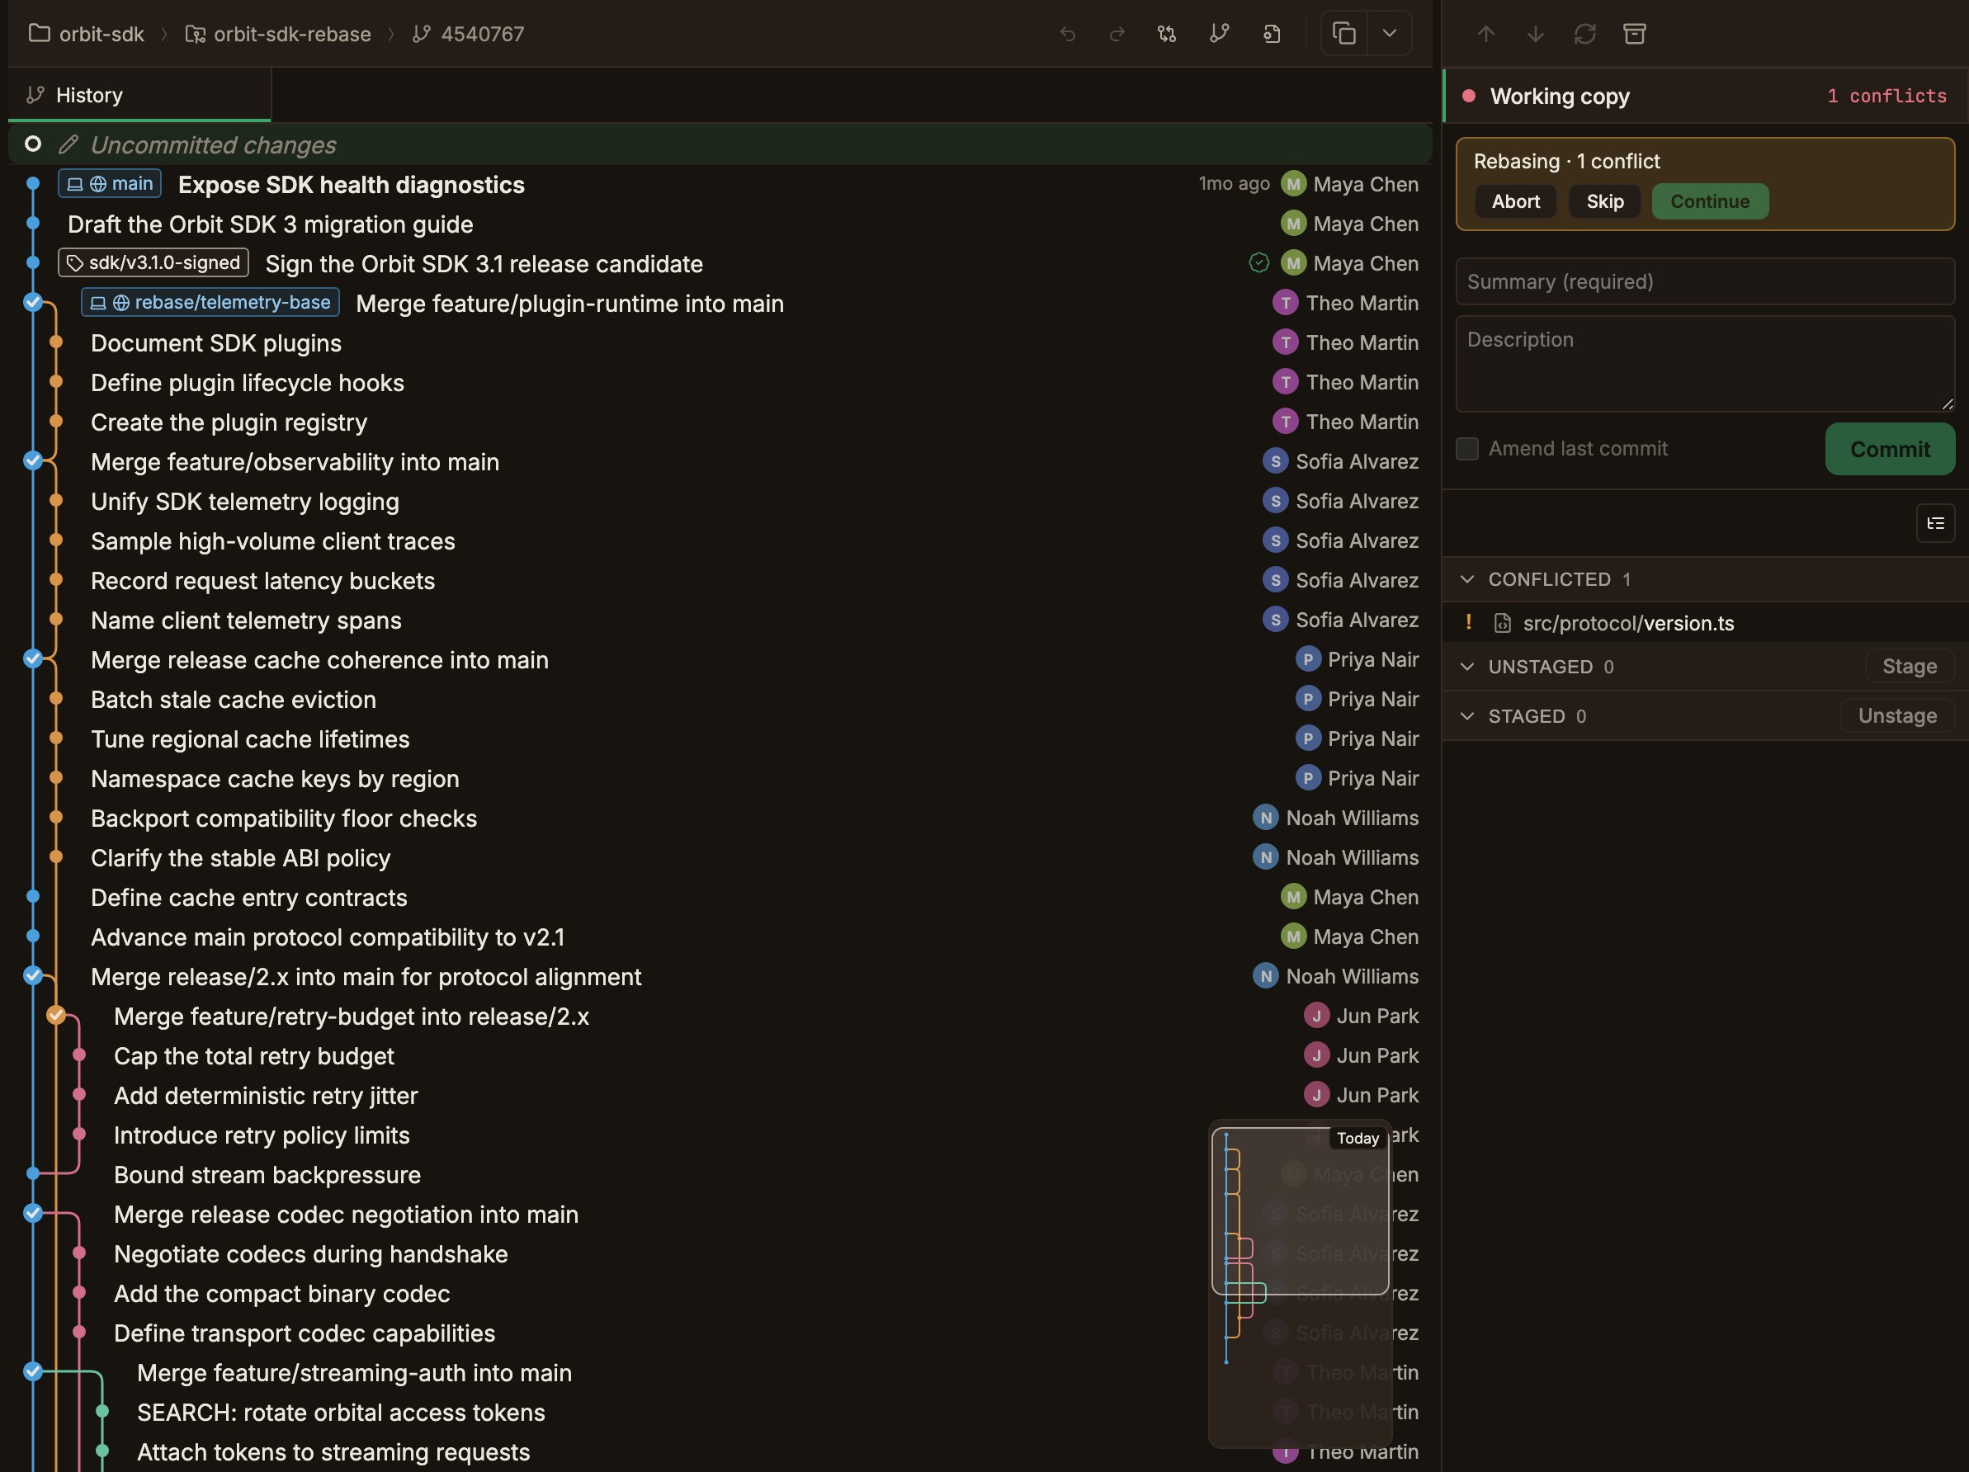Click the sdk/v3.1.0-signed tag badge
The height and width of the screenshot is (1472, 1969).
(x=153, y=262)
